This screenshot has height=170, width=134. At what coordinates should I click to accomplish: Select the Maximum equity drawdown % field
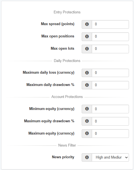[111, 121]
